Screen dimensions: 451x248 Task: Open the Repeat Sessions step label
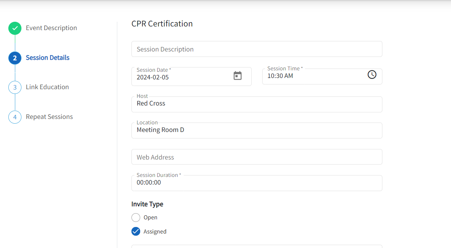[x=49, y=117]
